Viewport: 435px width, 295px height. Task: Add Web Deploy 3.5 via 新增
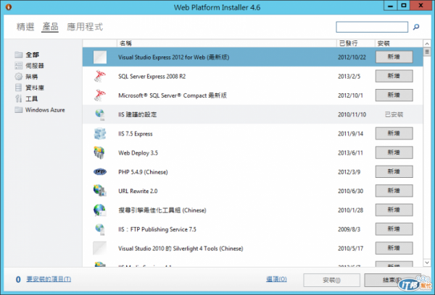(394, 153)
